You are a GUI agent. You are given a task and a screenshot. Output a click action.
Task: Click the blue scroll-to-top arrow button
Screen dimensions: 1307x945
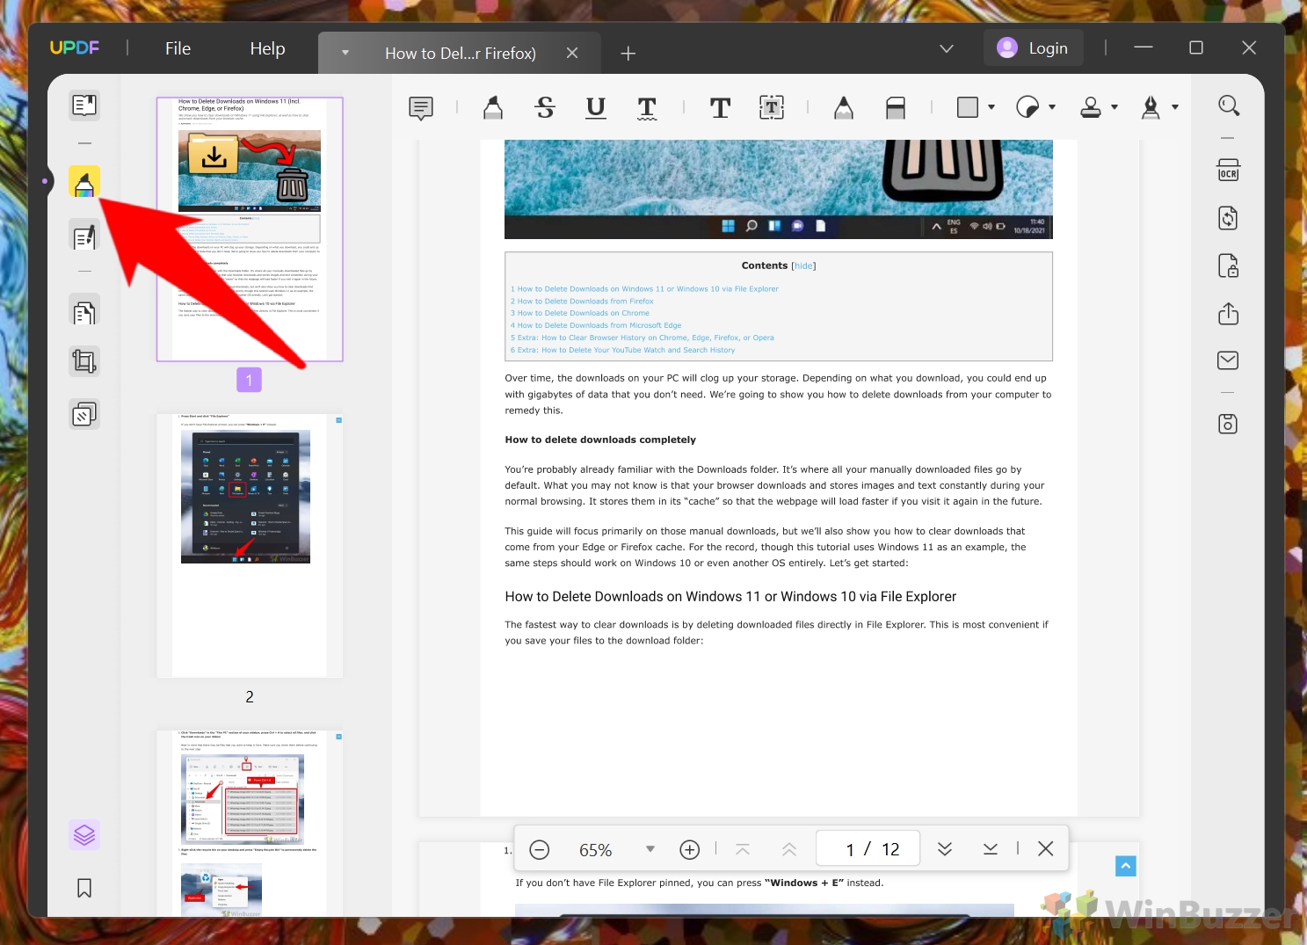point(1125,866)
